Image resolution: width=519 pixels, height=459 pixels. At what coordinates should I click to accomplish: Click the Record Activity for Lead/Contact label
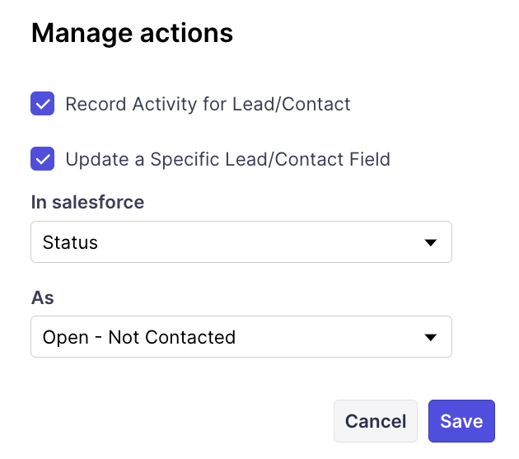click(208, 105)
